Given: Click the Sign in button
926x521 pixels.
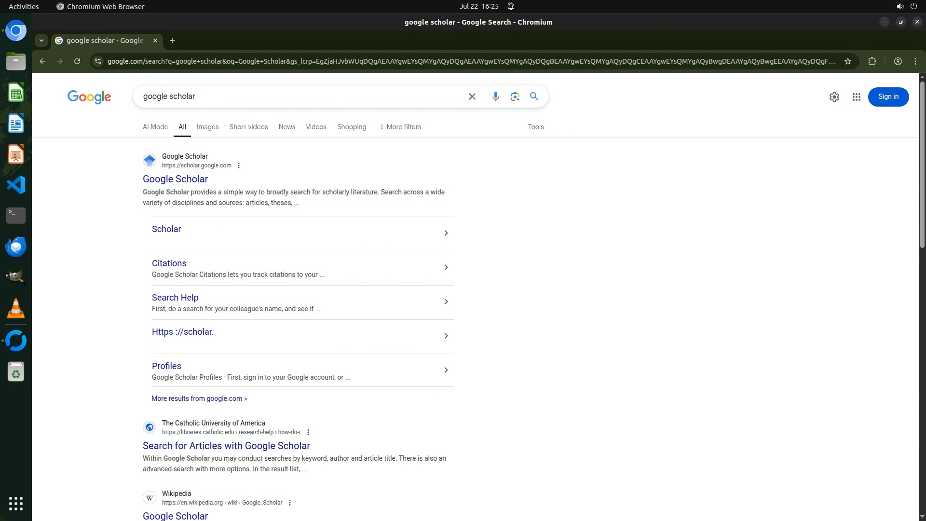Looking at the screenshot, I should pos(888,97).
